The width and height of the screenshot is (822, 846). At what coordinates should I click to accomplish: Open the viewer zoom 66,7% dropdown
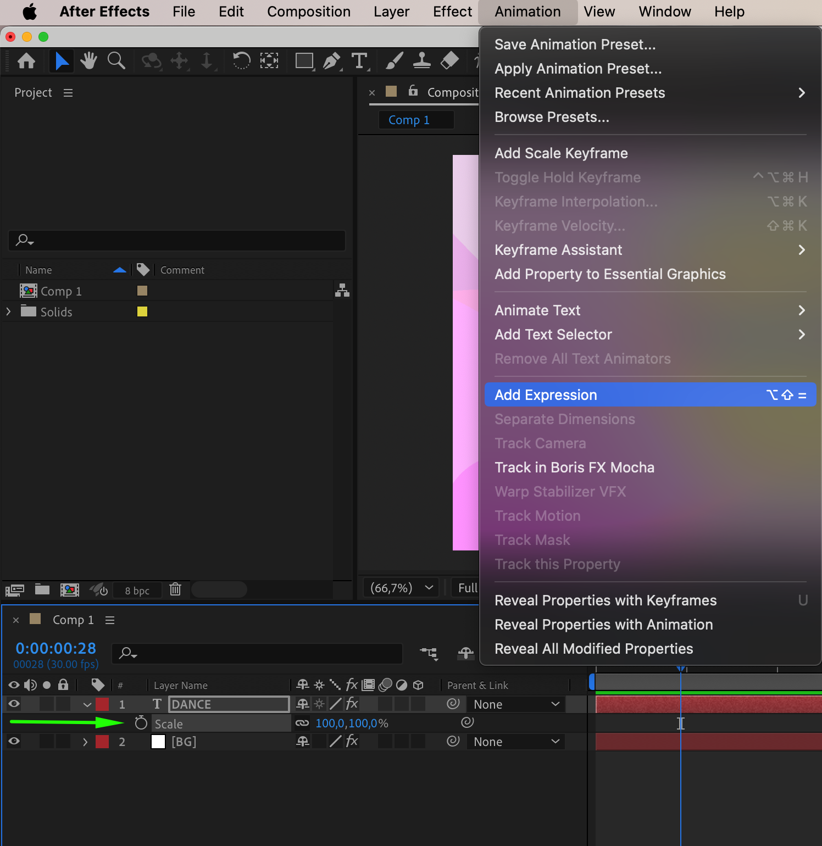(x=401, y=588)
